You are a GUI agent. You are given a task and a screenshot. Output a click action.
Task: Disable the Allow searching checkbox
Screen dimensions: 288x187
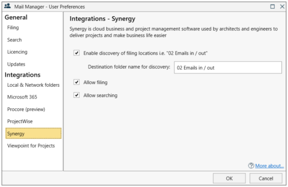click(77, 95)
